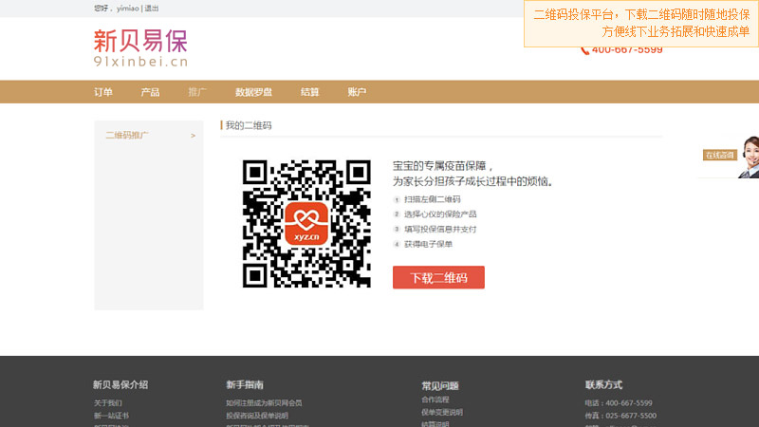Click the 关于我们 footer link

click(108, 402)
